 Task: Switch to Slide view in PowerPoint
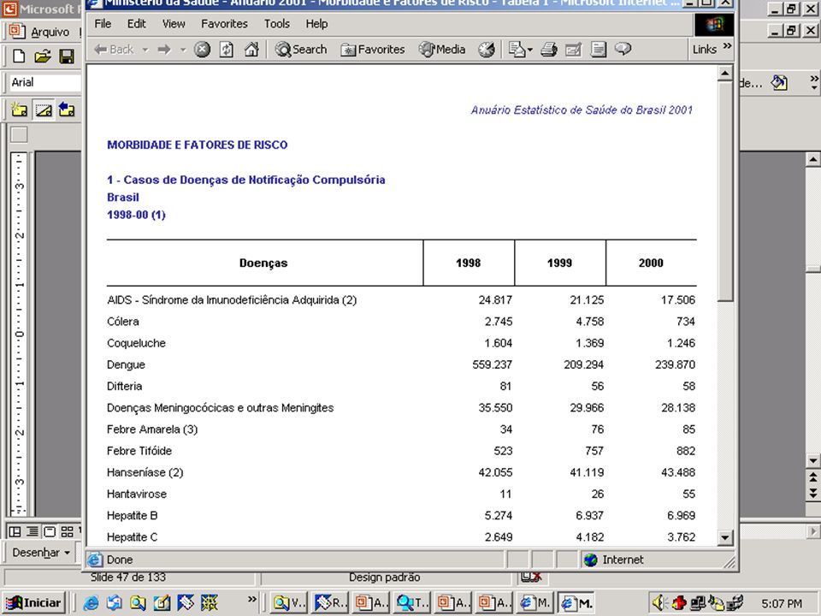[x=50, y=531]
